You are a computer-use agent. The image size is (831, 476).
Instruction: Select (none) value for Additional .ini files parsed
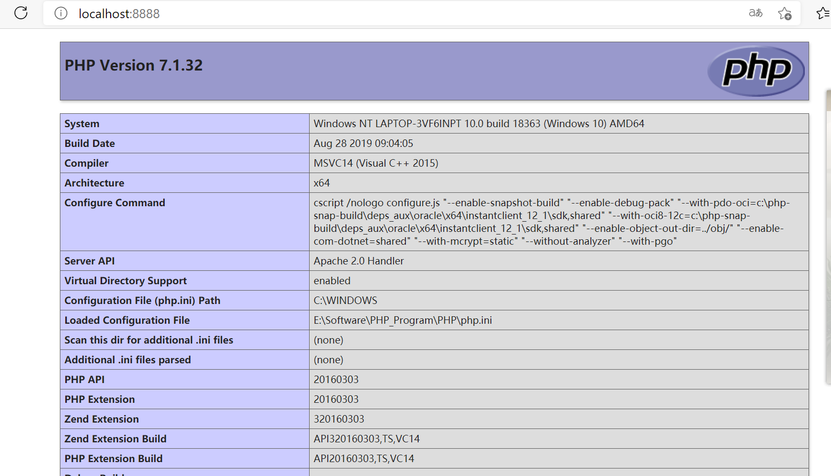click(x=328, y=360)
